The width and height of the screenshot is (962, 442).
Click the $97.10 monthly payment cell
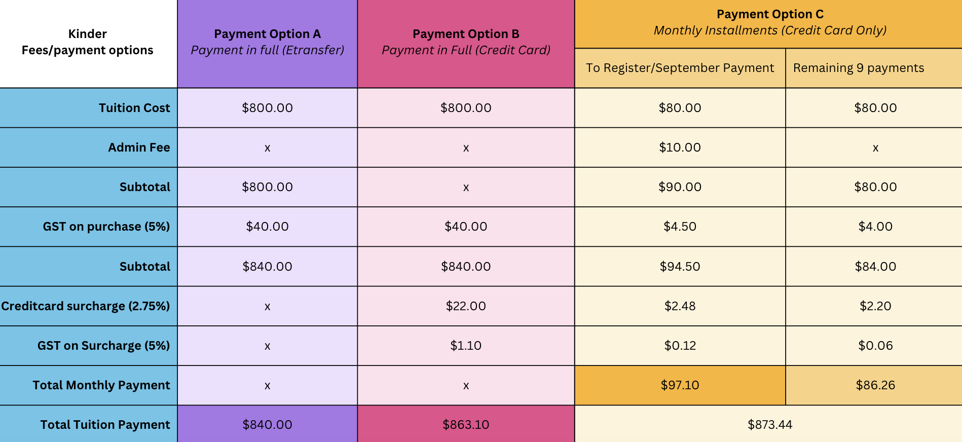(x=680, y=385)
